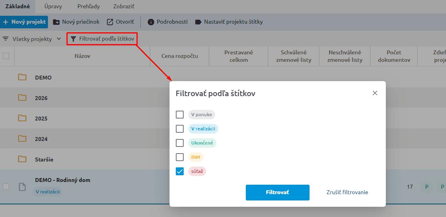This screenshot has height=217, width=446.
Task: Click the 2026 folder icon
Action: pyautogui.click(x=22, y=98)
